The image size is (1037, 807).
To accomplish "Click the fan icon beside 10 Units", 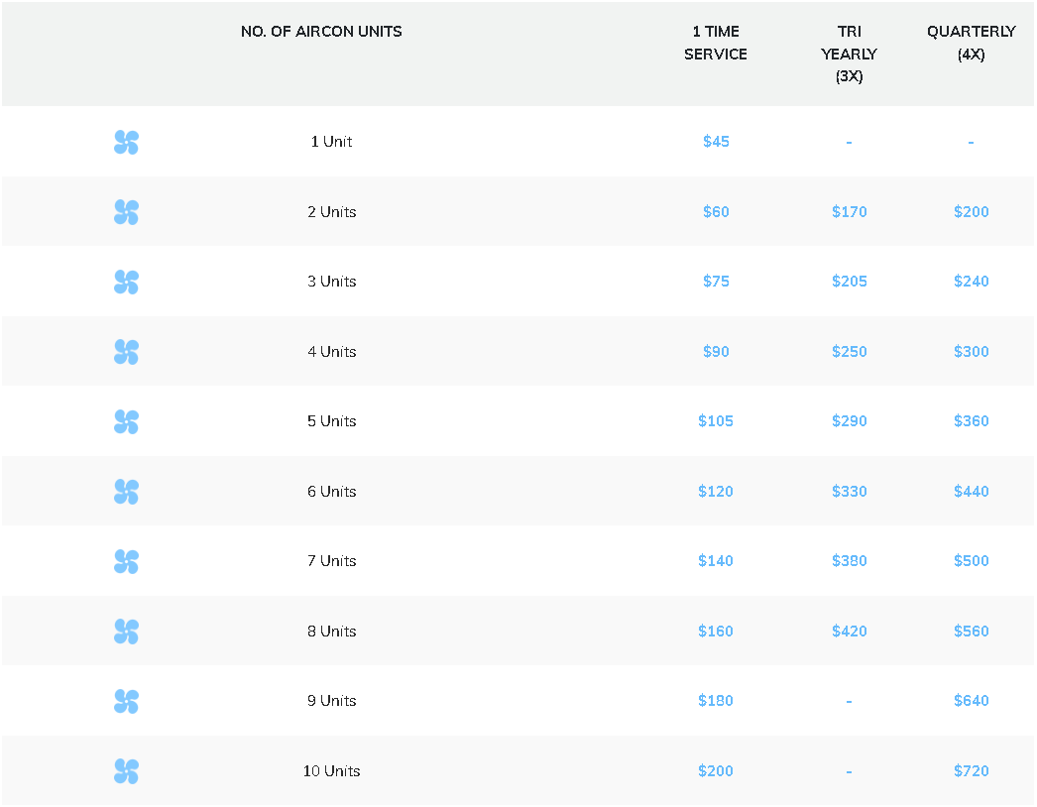I will tap(126, 771).
